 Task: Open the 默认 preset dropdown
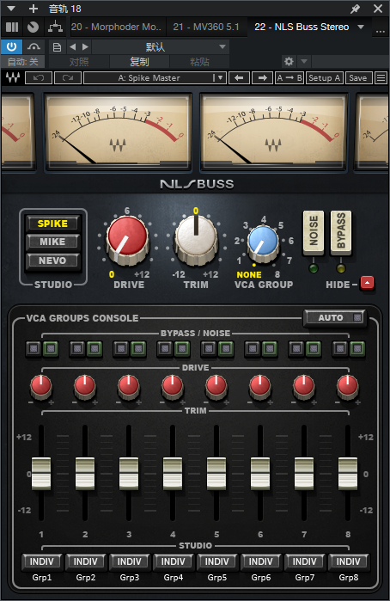pos(161,47)
